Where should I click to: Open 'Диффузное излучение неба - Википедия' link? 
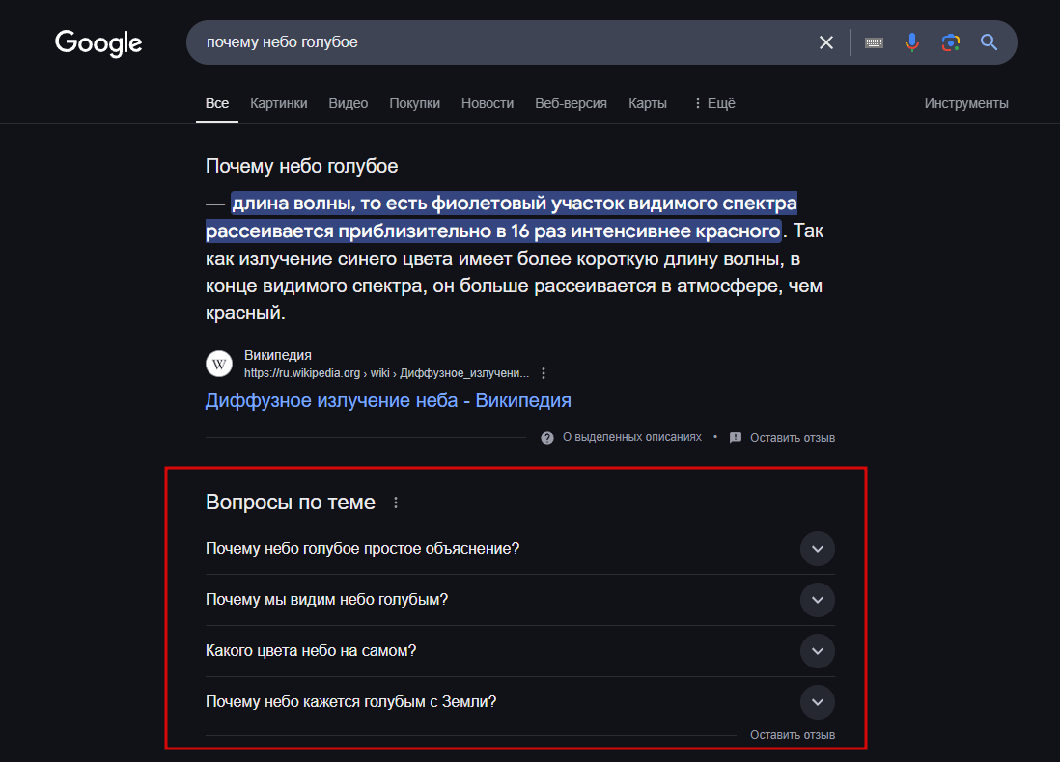(388, 400)
